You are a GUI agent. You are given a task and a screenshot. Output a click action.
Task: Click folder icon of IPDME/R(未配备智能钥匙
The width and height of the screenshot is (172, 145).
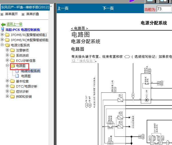[x=7, y=40]
